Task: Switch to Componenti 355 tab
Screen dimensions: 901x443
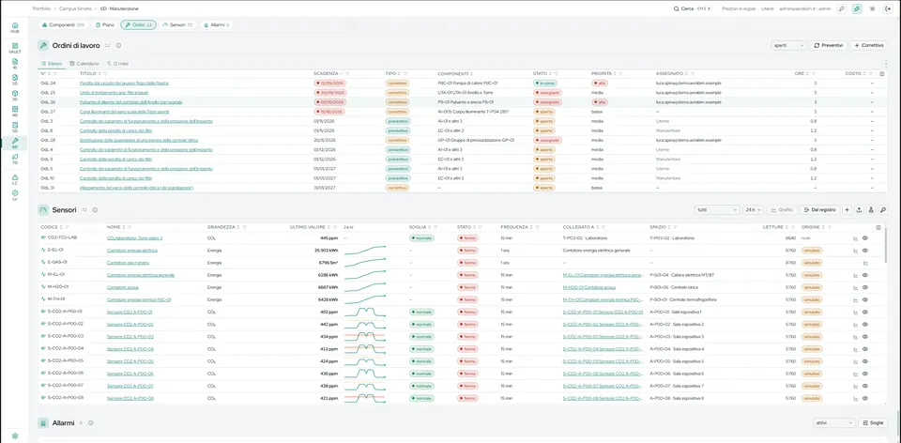Action: (63, 24)
